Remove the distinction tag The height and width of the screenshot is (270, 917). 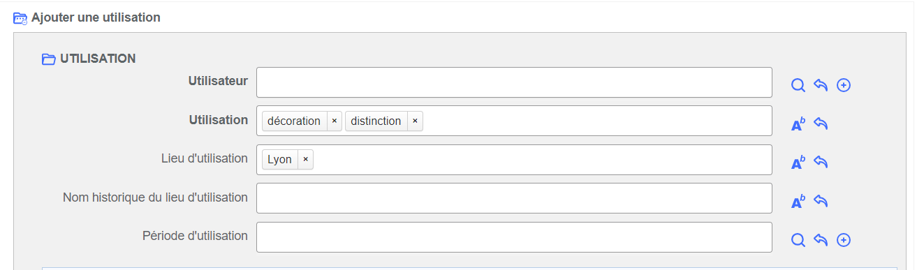click(415, 121)
